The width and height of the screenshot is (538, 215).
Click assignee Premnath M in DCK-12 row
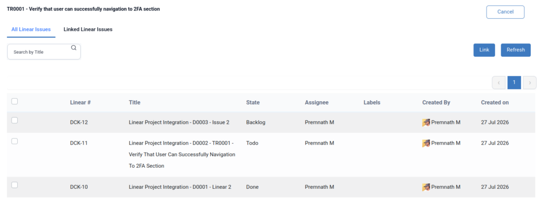[x=319, y=122]
